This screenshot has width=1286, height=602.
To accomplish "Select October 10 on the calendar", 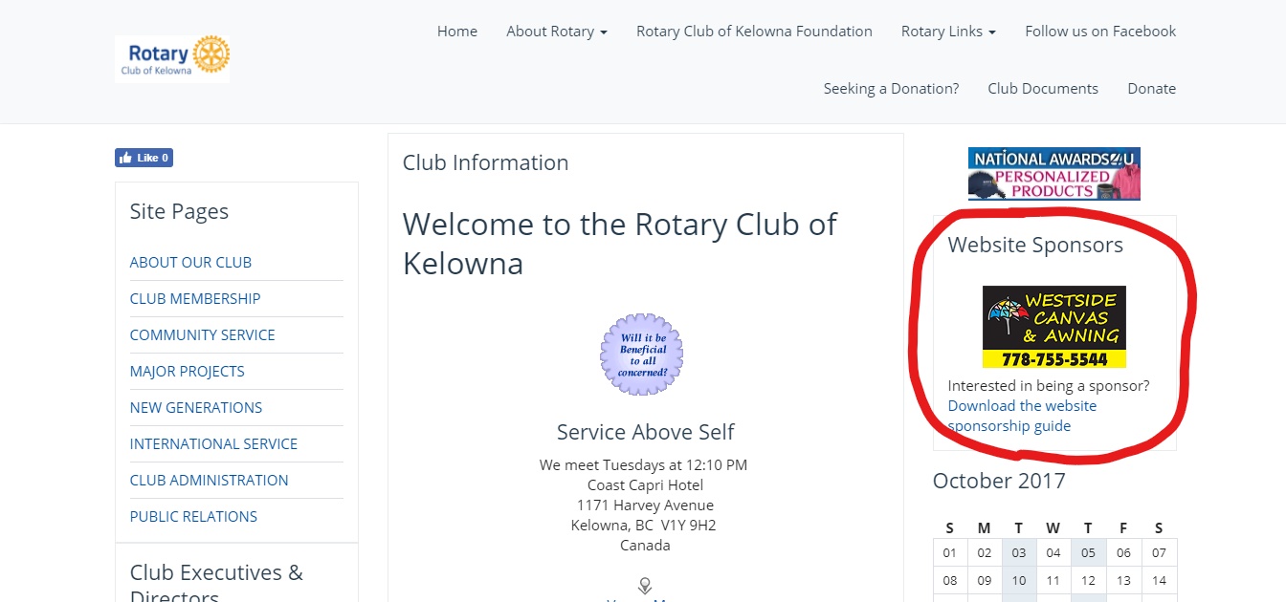I will [1018, 580].
